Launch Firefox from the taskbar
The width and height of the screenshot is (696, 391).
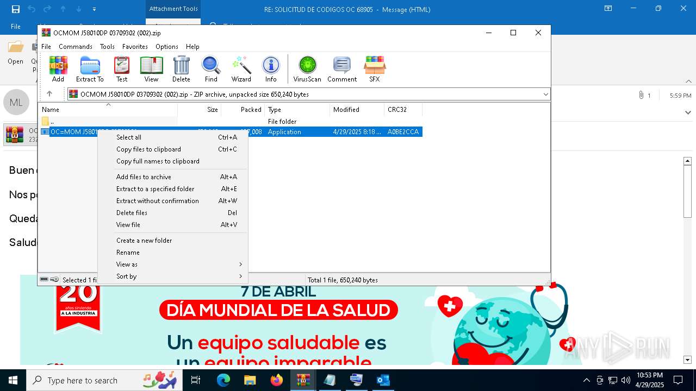[277, 380]
